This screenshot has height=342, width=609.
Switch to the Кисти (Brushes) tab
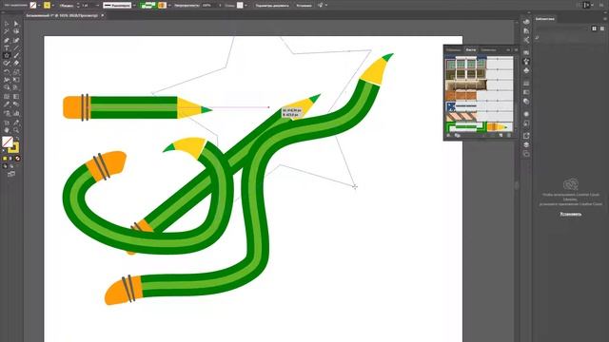click(470, 50)
